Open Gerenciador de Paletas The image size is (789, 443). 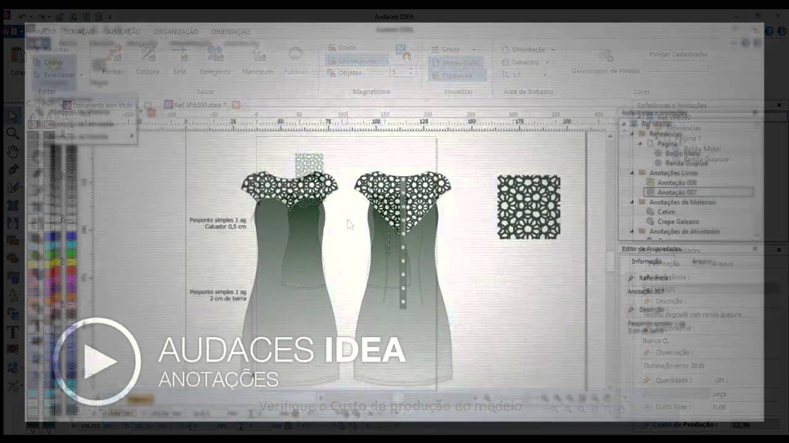(605, 62)
